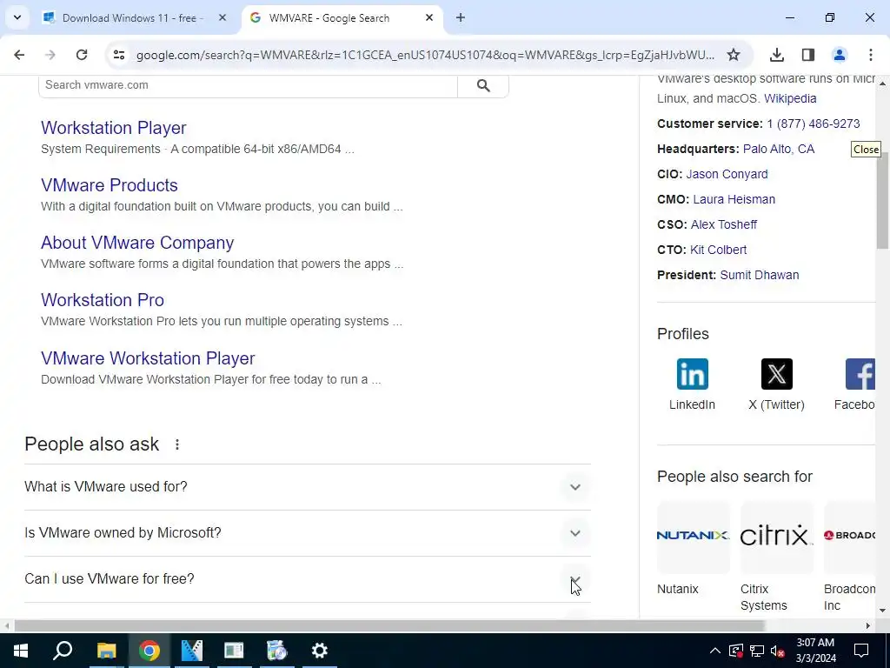Open the VMware Products link
890x668 pixels.
point(109,185)
